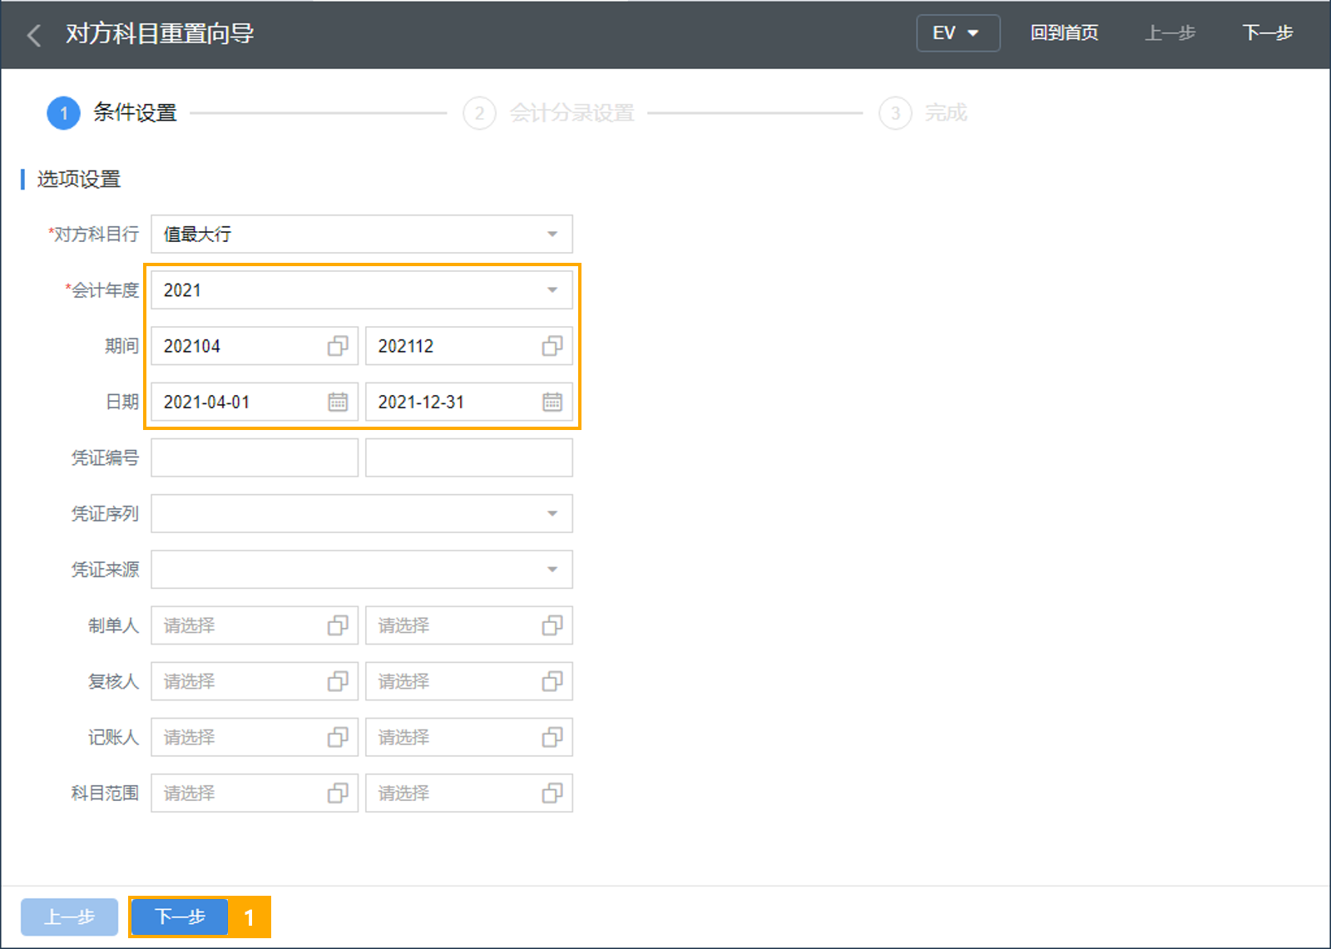The image size is (1331, 949).
Task: Open lookup icon in 期间 end field 202112
Action: pos(552,346)
